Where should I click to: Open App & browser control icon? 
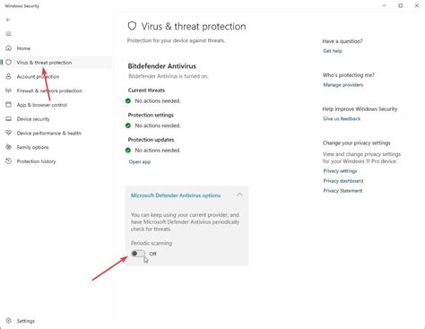tap(9, 105)
